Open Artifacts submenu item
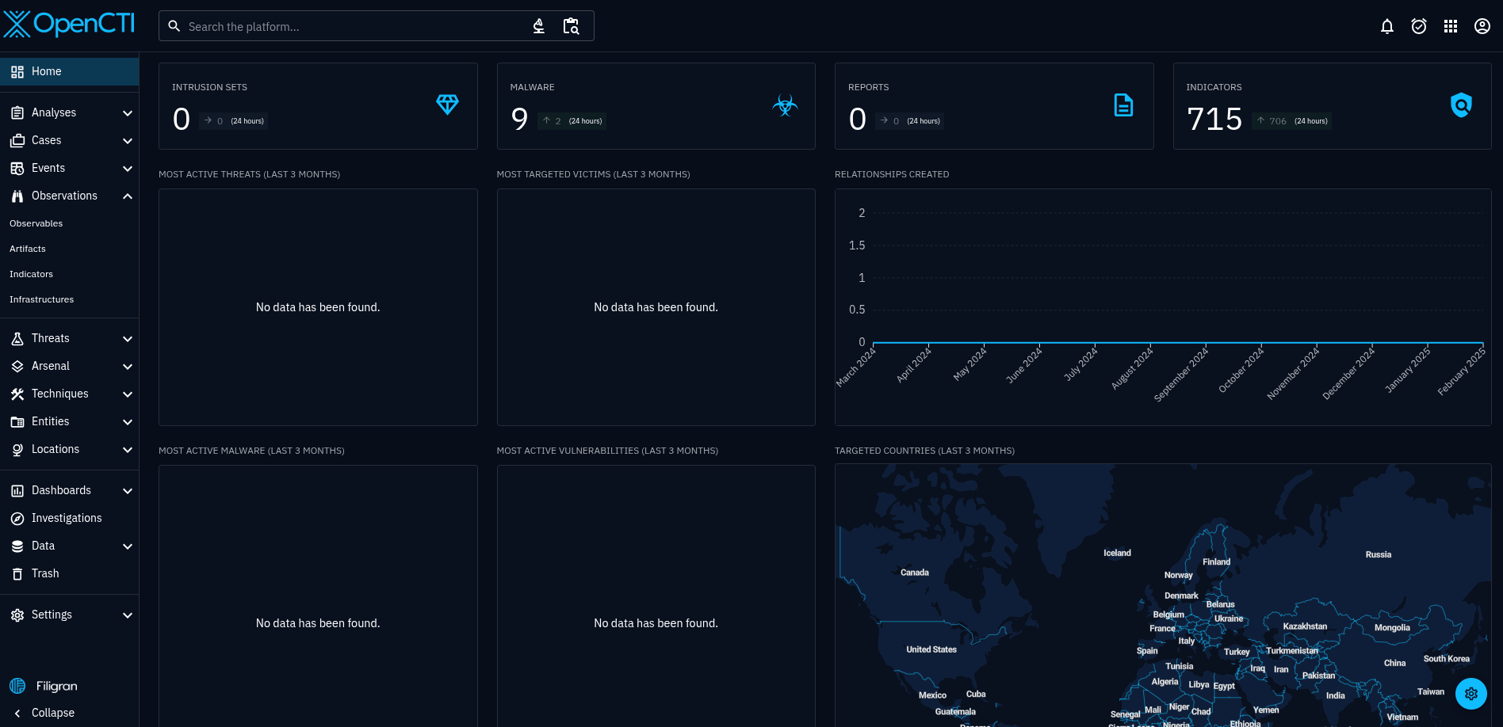The height and width of the screenshot is (727, 1503). pos(69,249)
